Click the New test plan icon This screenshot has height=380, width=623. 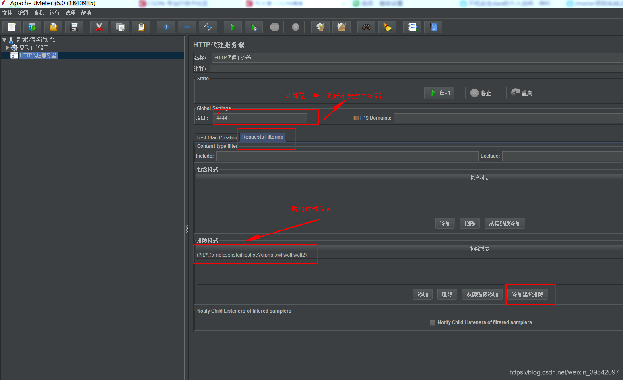coord(12,27)
